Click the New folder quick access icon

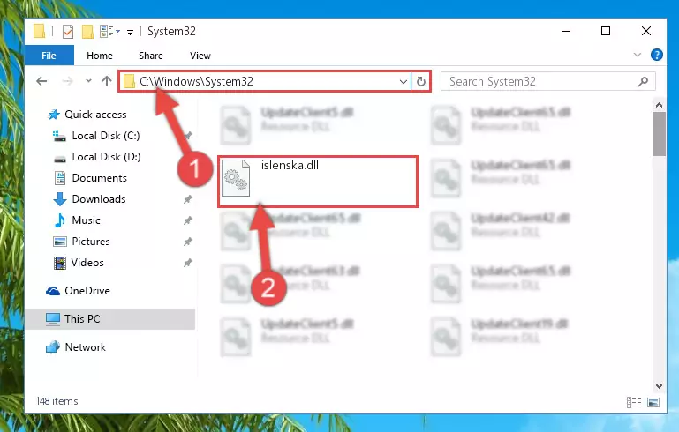[87, 31]
